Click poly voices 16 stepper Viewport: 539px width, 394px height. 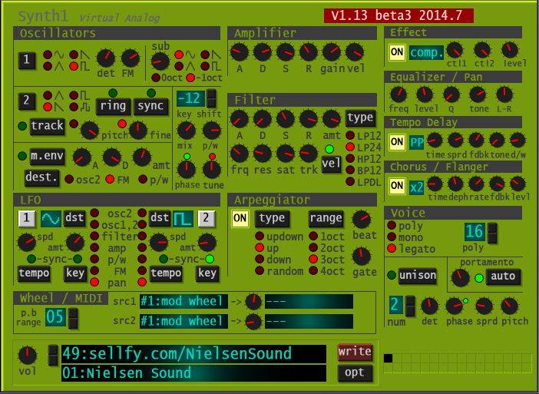pyautogui.click(x=492, y=233)
